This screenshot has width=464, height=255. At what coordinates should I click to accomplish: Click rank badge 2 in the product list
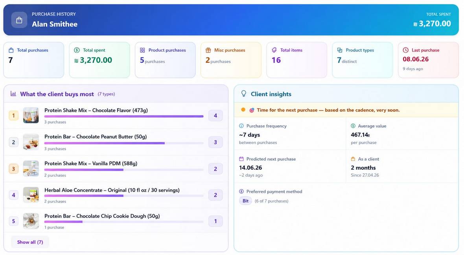13,142
